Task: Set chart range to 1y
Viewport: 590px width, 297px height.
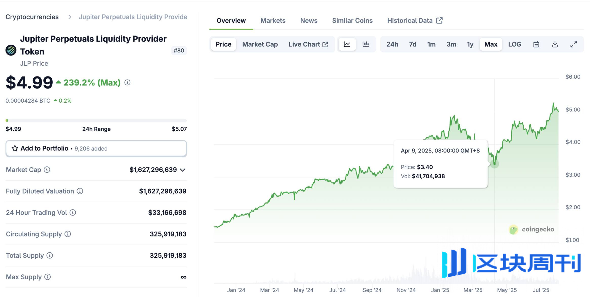Action: tap(470, 44)
